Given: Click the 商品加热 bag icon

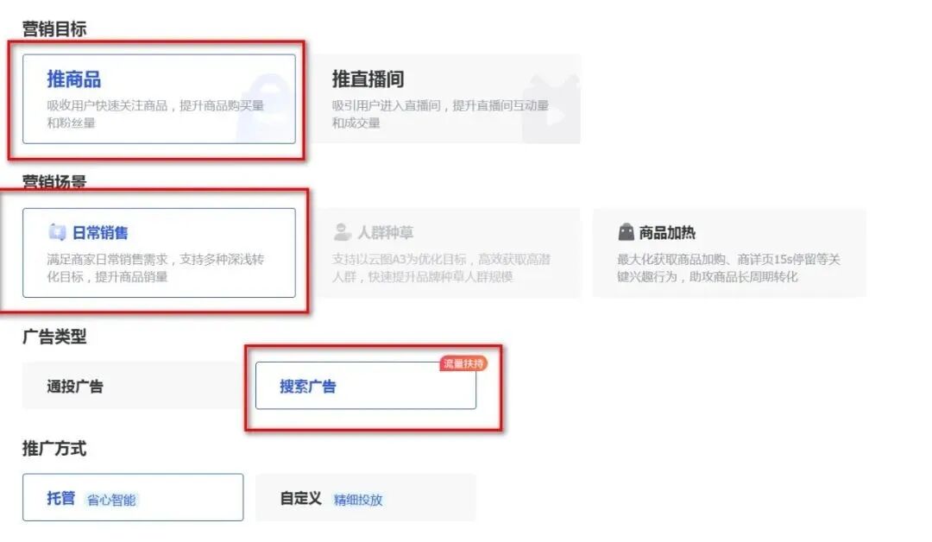Looking at the screenshot, I should click(x=626, y=232).
